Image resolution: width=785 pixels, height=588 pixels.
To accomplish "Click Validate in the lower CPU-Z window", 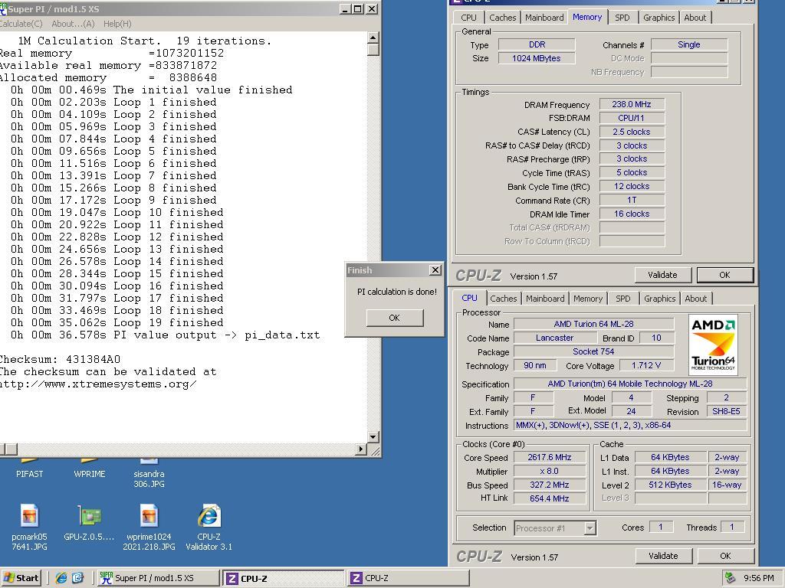I will pos(663,556).
